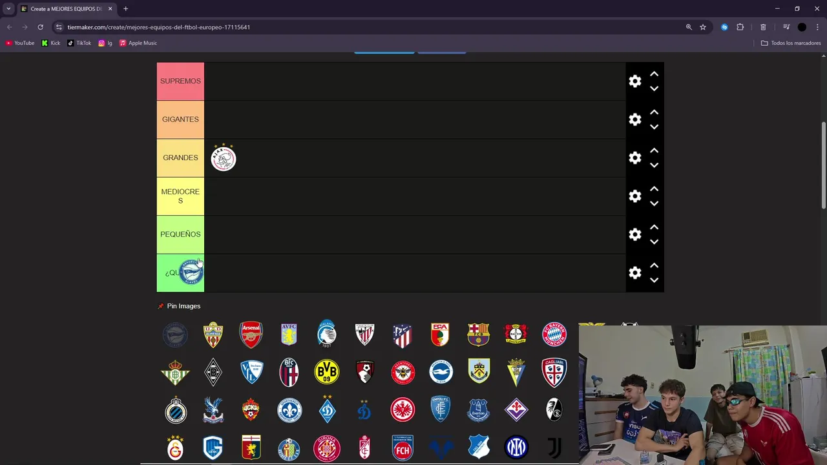Image resolution: width=827 pixels, height=465 pixels.
Task: Click the Bayer Leverkusen logo
Action: (516, 335)
